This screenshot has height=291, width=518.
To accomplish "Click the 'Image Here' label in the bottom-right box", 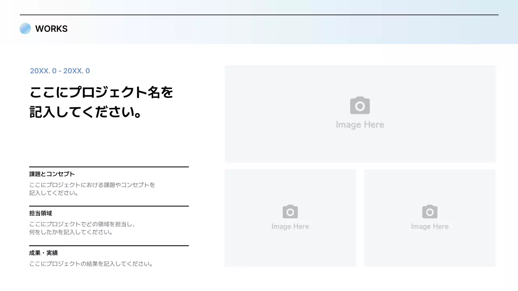I will coord(429,226).
